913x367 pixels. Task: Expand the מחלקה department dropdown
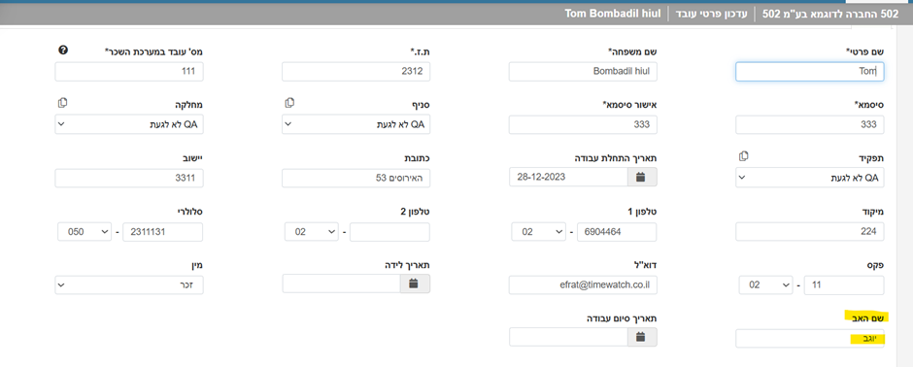(129, 124)
